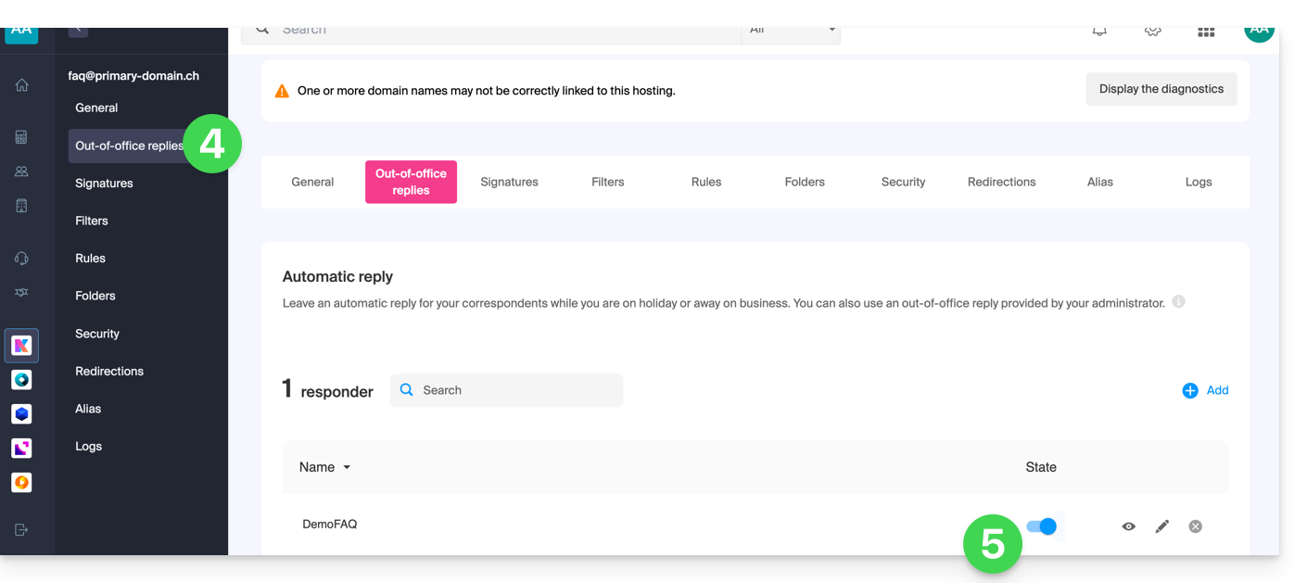1307x583 pixels.
Task: Open the Redirections tab
Action: coord(1001,182)
